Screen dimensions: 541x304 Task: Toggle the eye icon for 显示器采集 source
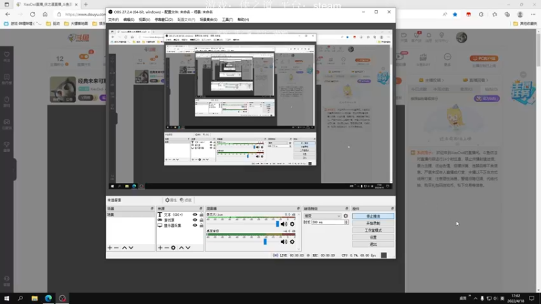(x=195, y=226)
